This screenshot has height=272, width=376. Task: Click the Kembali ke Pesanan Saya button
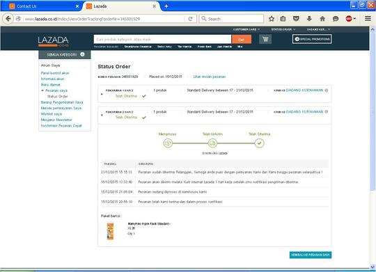tap(311, 255)
